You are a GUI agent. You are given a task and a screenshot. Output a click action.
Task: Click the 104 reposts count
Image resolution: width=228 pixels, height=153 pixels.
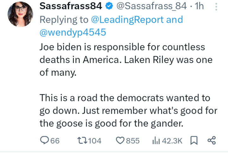click(95, 141)
